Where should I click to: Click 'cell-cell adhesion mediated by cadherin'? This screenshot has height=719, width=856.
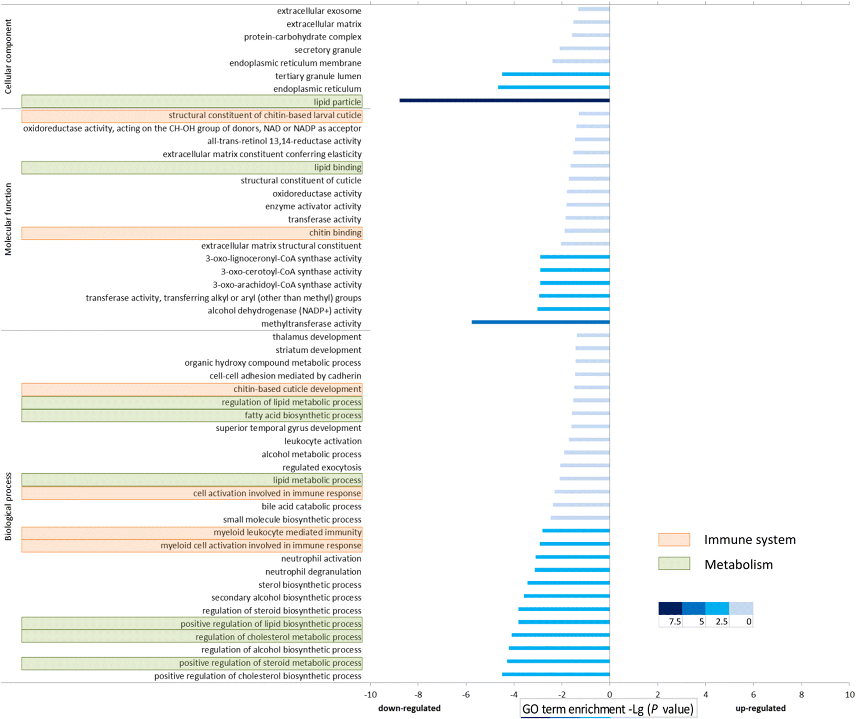pyautogui.click(x=285, y=376)
